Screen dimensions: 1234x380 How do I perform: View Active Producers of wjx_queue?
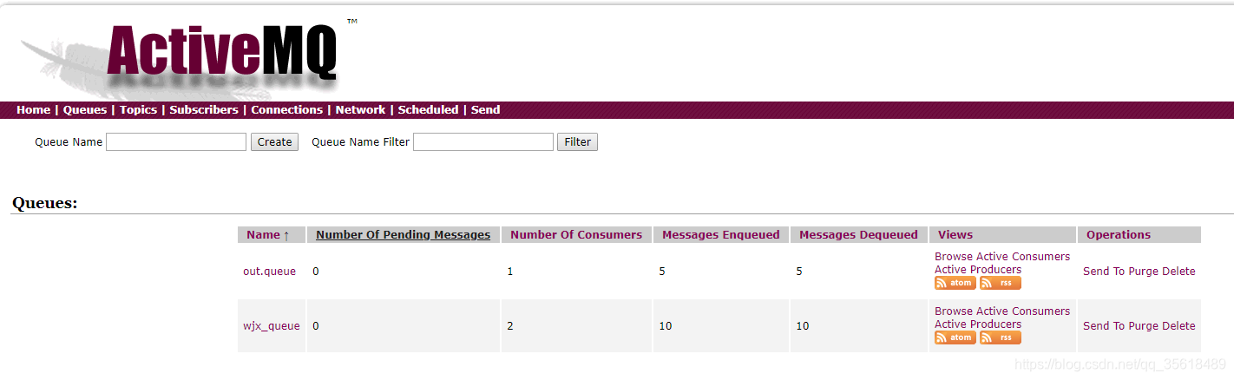pyautogui.click(x=978, y=324)
